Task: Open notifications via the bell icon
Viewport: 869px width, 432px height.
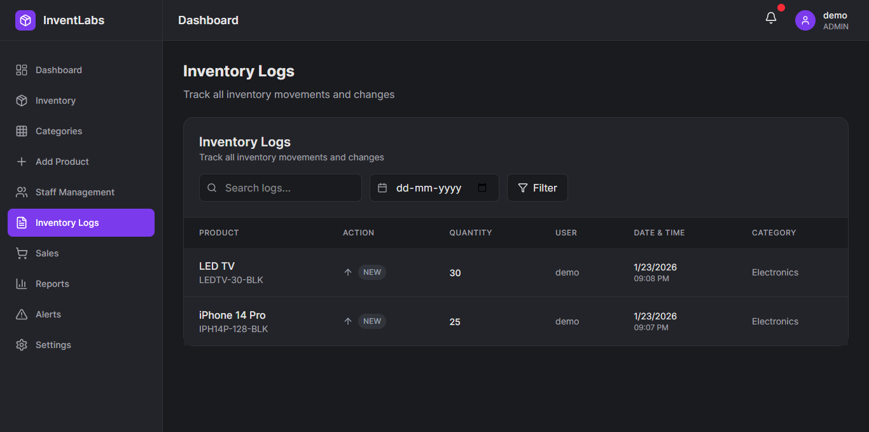Action: (x=771, y=18)
